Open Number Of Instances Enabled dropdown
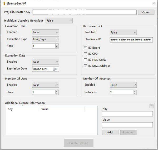 click(123, 85)
